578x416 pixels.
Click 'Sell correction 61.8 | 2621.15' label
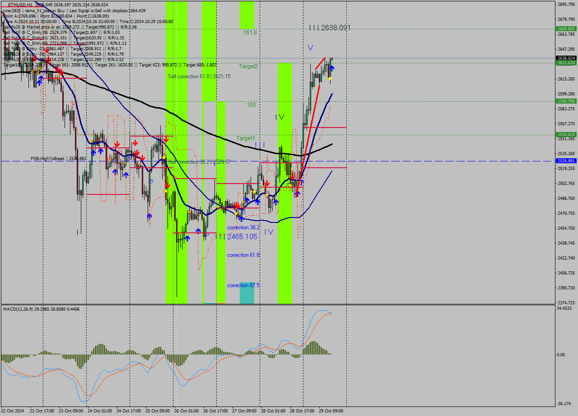[199, 76]
